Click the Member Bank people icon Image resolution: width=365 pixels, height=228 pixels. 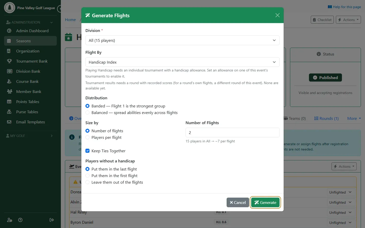[10, 91]
